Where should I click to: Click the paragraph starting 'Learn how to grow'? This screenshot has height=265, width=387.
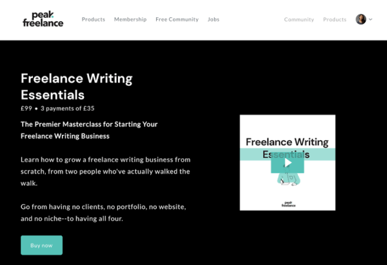106,172
